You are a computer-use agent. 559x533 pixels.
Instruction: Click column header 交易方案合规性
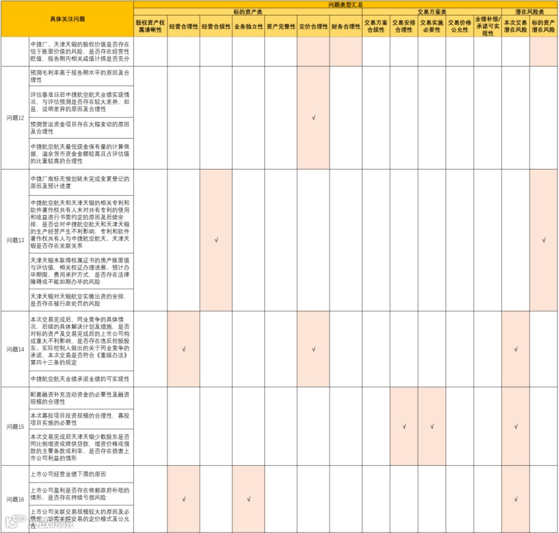click(376, 26)
